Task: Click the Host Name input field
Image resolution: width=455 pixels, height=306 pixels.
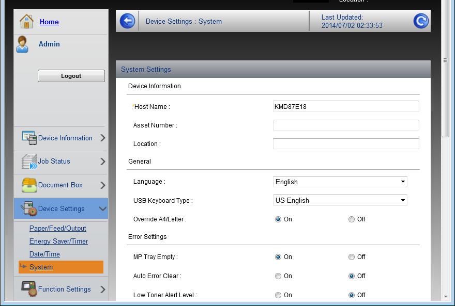Action: pyautogui.click(x=346, y=106)
